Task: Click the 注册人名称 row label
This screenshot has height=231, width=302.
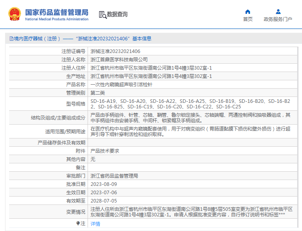Action: (x=73, y=60)
